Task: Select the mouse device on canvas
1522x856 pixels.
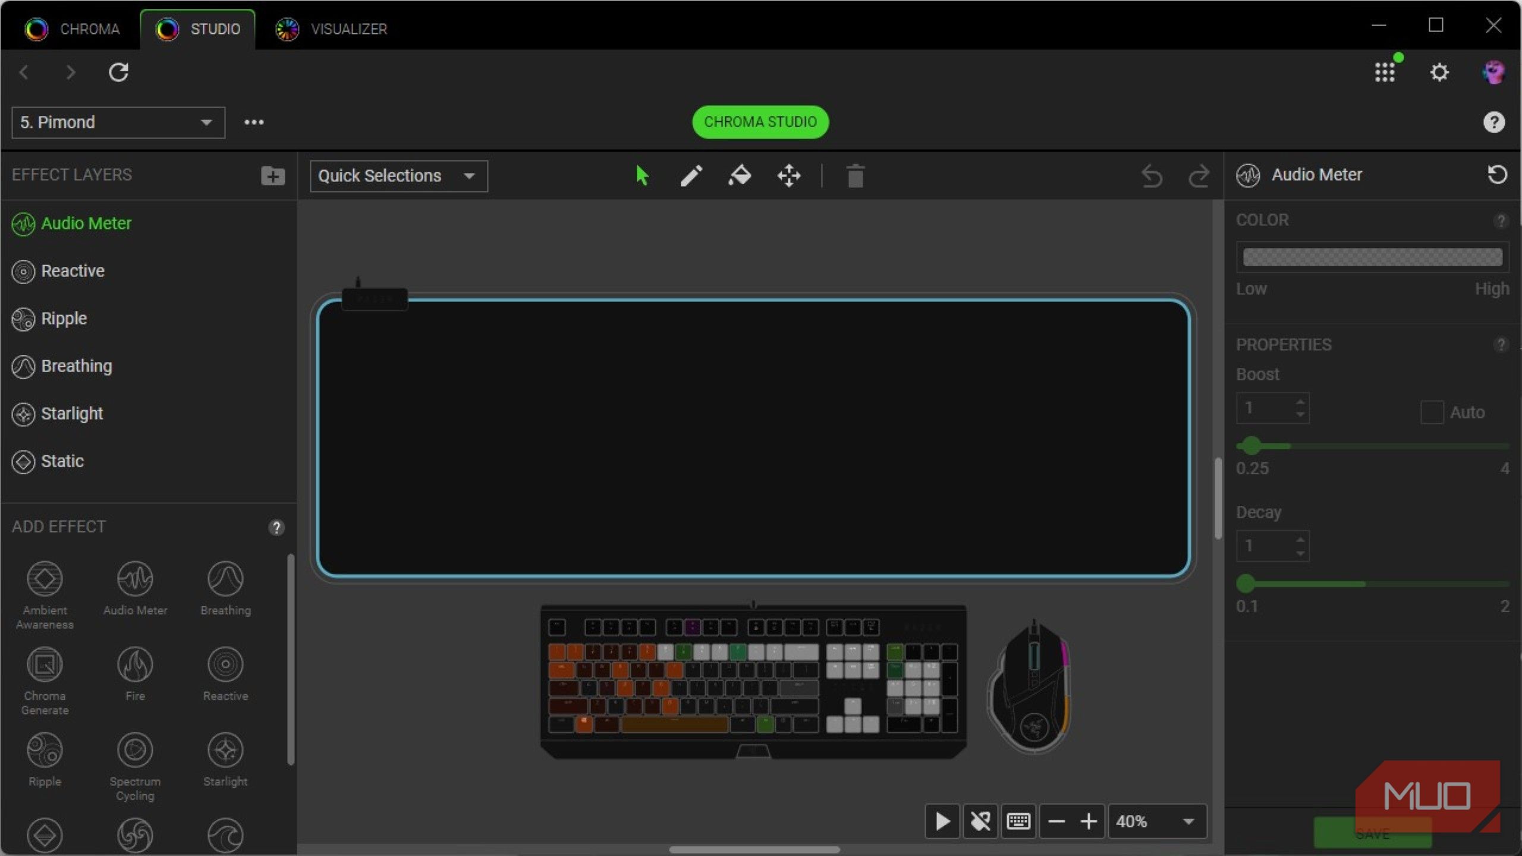Action: 1030,687
